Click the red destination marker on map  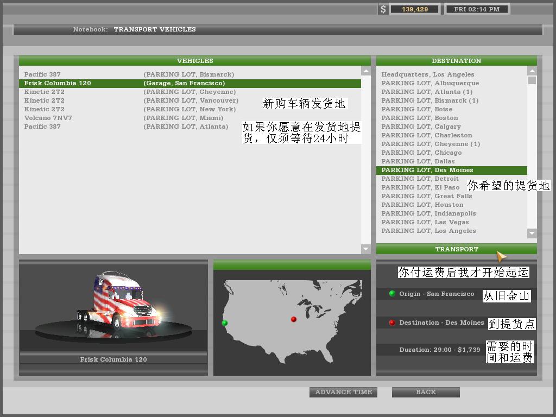point(294,319)
